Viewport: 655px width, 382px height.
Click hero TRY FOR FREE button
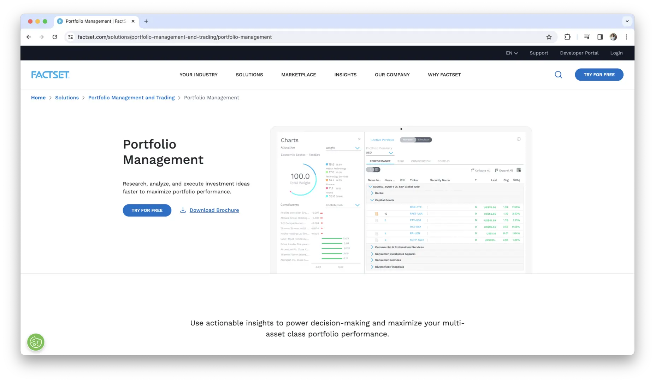[147, 210]
